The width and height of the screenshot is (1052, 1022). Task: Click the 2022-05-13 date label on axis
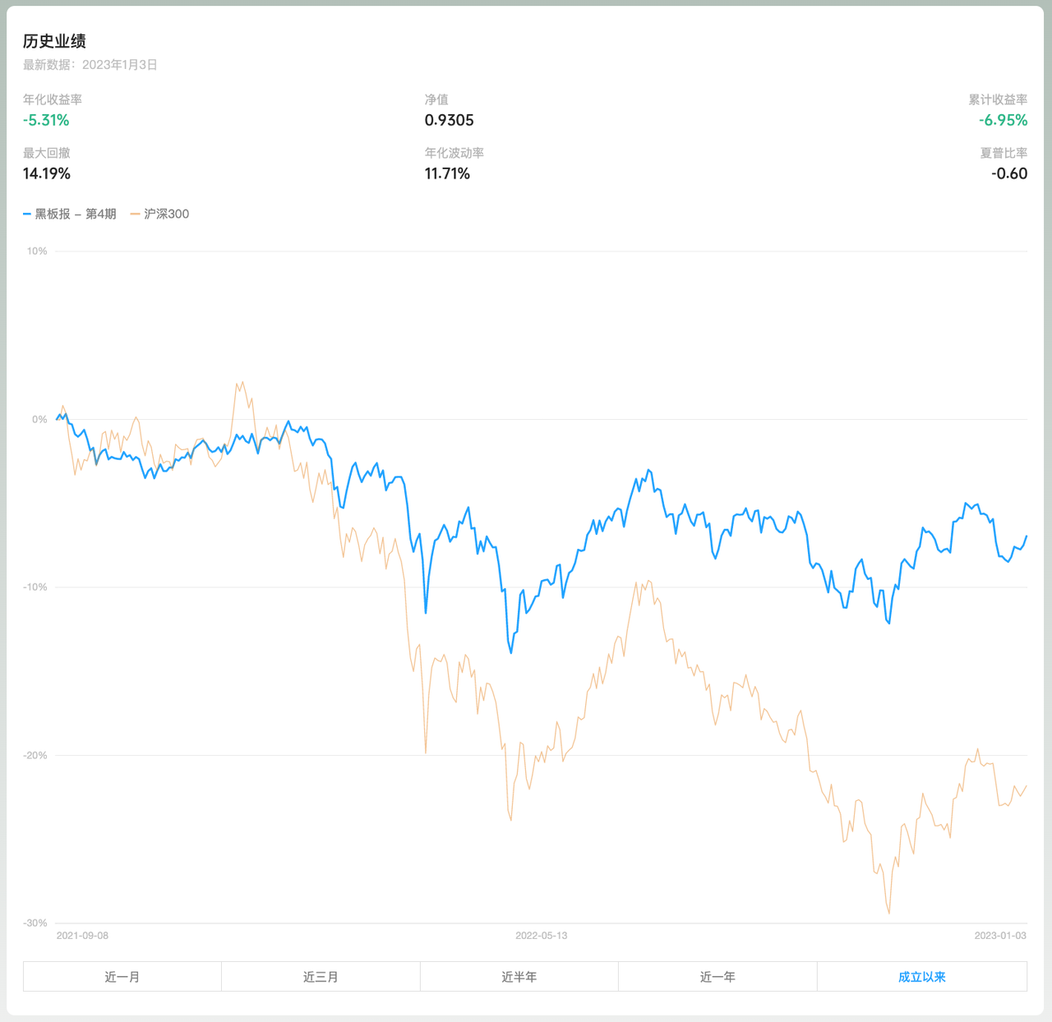(x=541, y=936)
